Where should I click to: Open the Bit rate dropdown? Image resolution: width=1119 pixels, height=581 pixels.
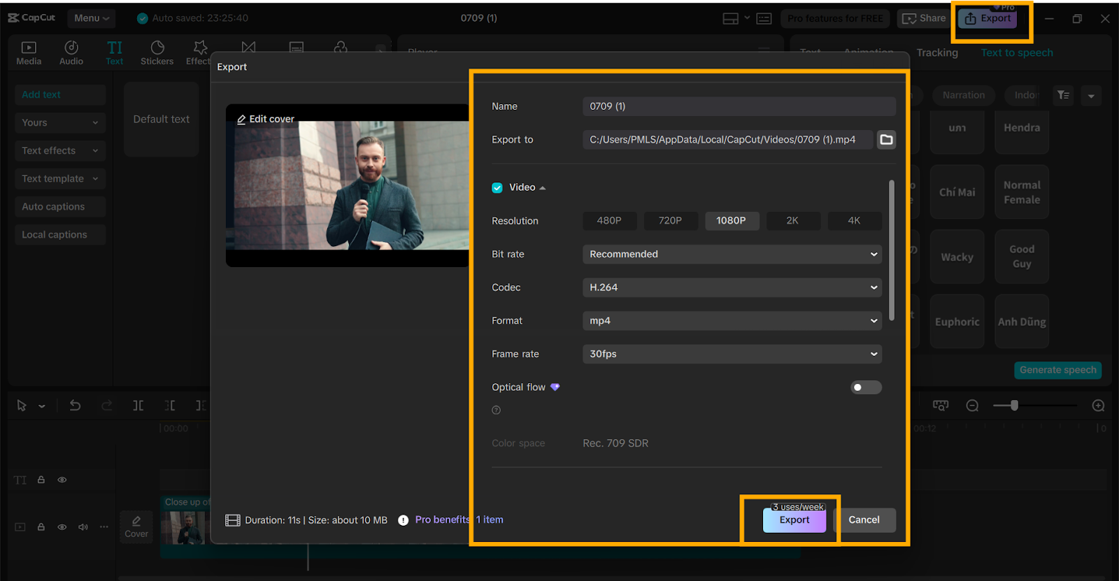point(732,254)
